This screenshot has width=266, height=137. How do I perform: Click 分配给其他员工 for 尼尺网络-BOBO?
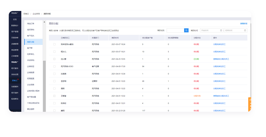[219, 66]
